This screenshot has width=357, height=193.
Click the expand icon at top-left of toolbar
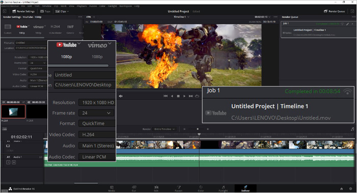click(x=5, y=11)
